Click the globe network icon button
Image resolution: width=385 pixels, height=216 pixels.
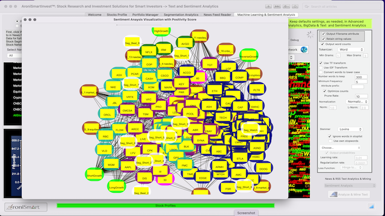(304, 49)
